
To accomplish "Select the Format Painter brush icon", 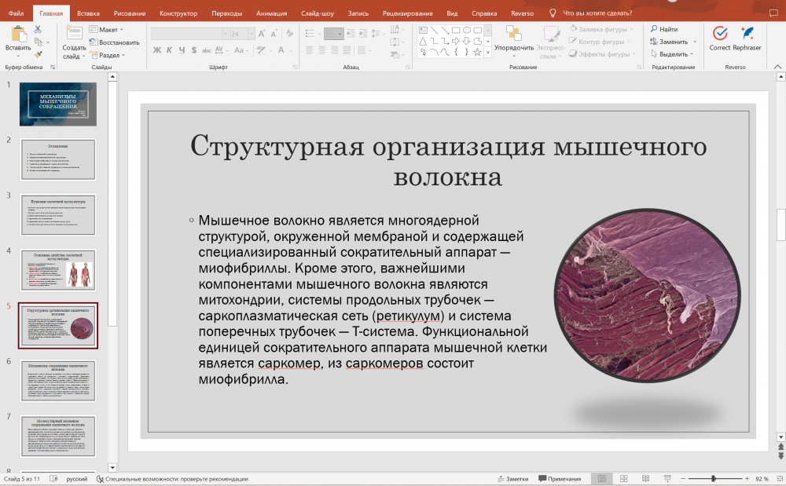I will tap(38, 54).
